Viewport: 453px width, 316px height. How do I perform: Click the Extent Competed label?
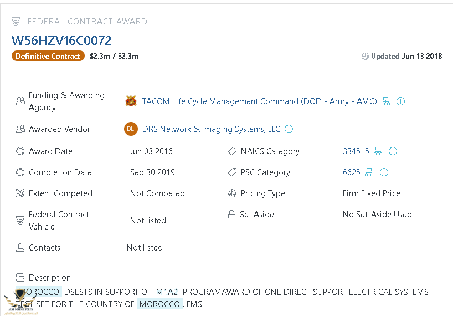[x=60, y=193]
